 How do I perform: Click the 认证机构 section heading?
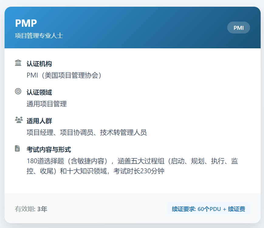tap(39, 64)
